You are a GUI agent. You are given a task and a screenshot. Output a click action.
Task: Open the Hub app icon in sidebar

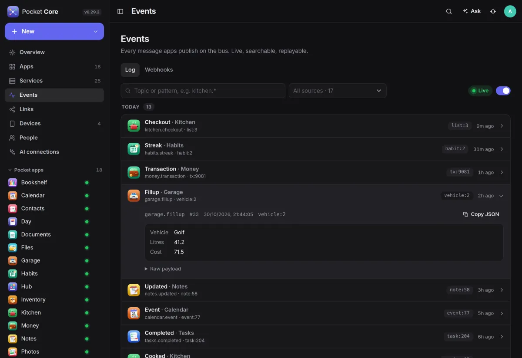[x=13, y=286]
